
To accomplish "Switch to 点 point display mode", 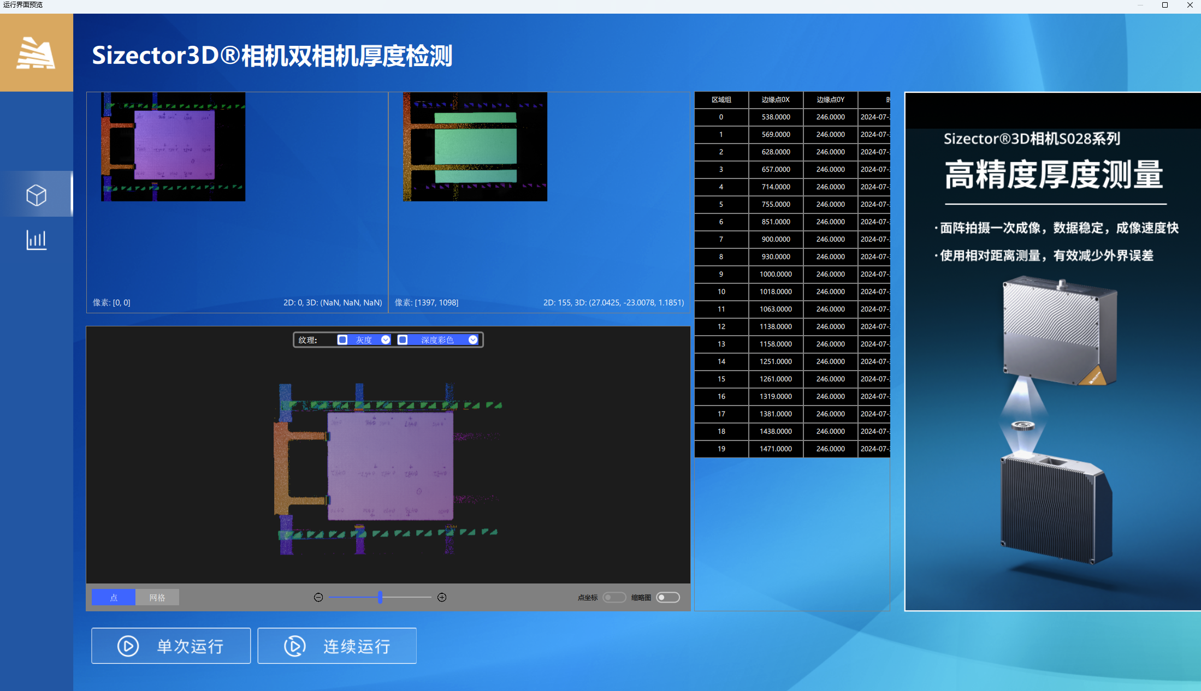I will coord(114,598).
